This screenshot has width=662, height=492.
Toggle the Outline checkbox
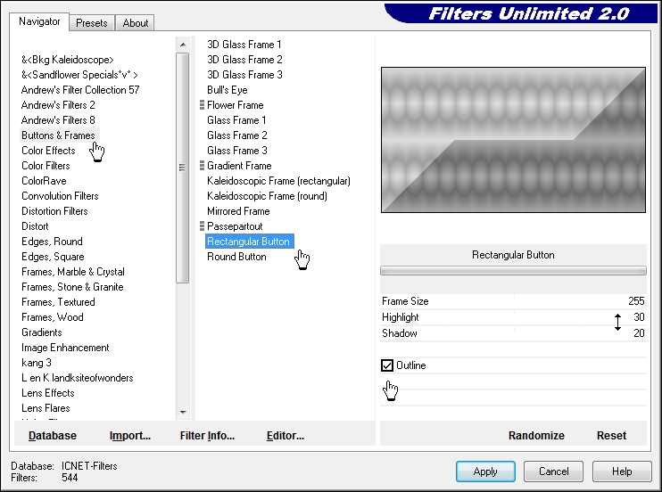[387, 365]
